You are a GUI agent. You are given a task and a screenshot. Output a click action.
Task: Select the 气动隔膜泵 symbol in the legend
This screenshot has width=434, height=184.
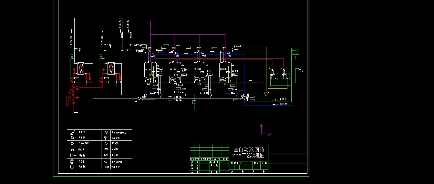[72, 143]
